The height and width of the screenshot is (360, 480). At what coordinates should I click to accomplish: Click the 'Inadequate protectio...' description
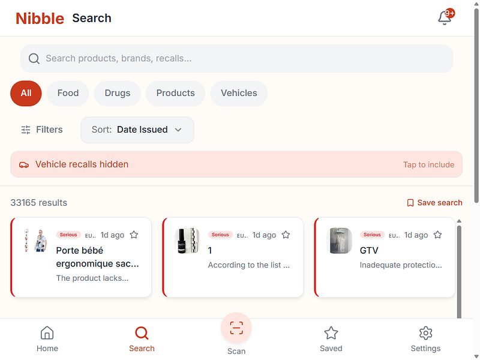(401, 265)
